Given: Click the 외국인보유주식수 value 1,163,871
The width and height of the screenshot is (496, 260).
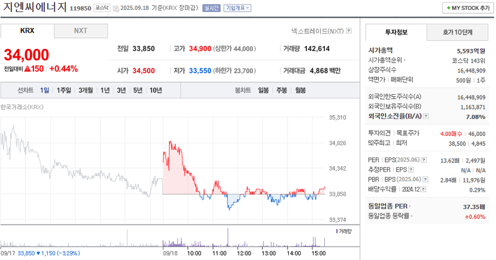Looking at the screenshot, I should 473,107.
